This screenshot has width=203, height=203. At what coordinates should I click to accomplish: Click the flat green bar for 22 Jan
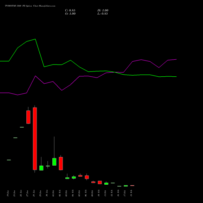tap(22, 127)
